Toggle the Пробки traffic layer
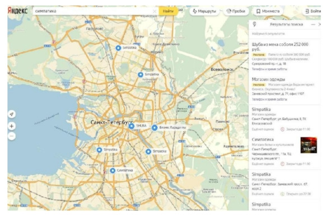Image resolution: width=331 pixels, height=215 pixels. tap(236, 11)
